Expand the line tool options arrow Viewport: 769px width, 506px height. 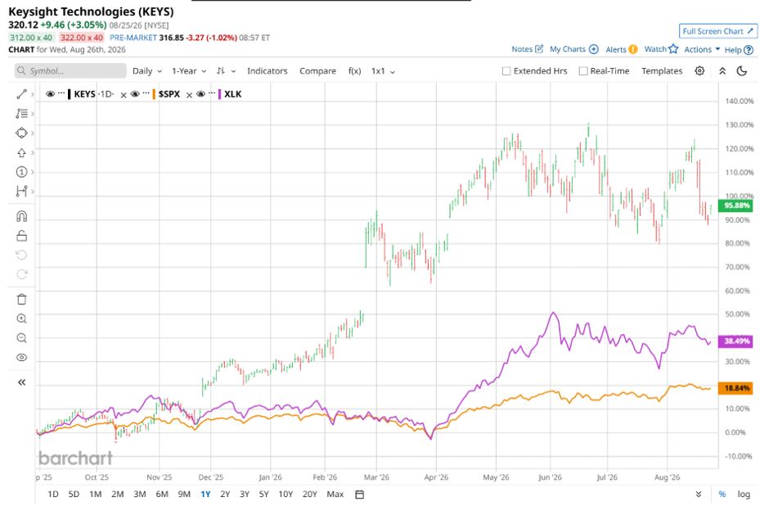(x=33, y=94)
